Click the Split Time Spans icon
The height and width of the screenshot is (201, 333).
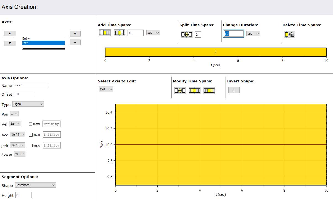pyautogui.click(x=187, y=34)
